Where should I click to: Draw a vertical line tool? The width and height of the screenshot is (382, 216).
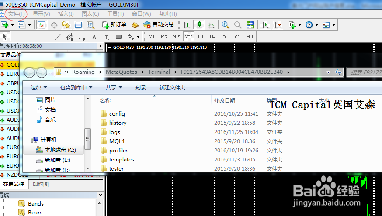point(33,37)
